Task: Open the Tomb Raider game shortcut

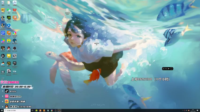Action: tap(9, 71)
